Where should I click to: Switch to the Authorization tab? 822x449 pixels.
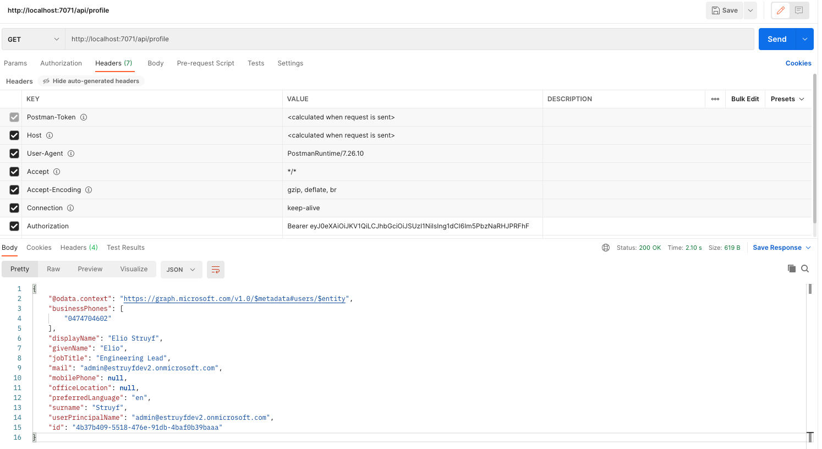[x=61, y=63]
